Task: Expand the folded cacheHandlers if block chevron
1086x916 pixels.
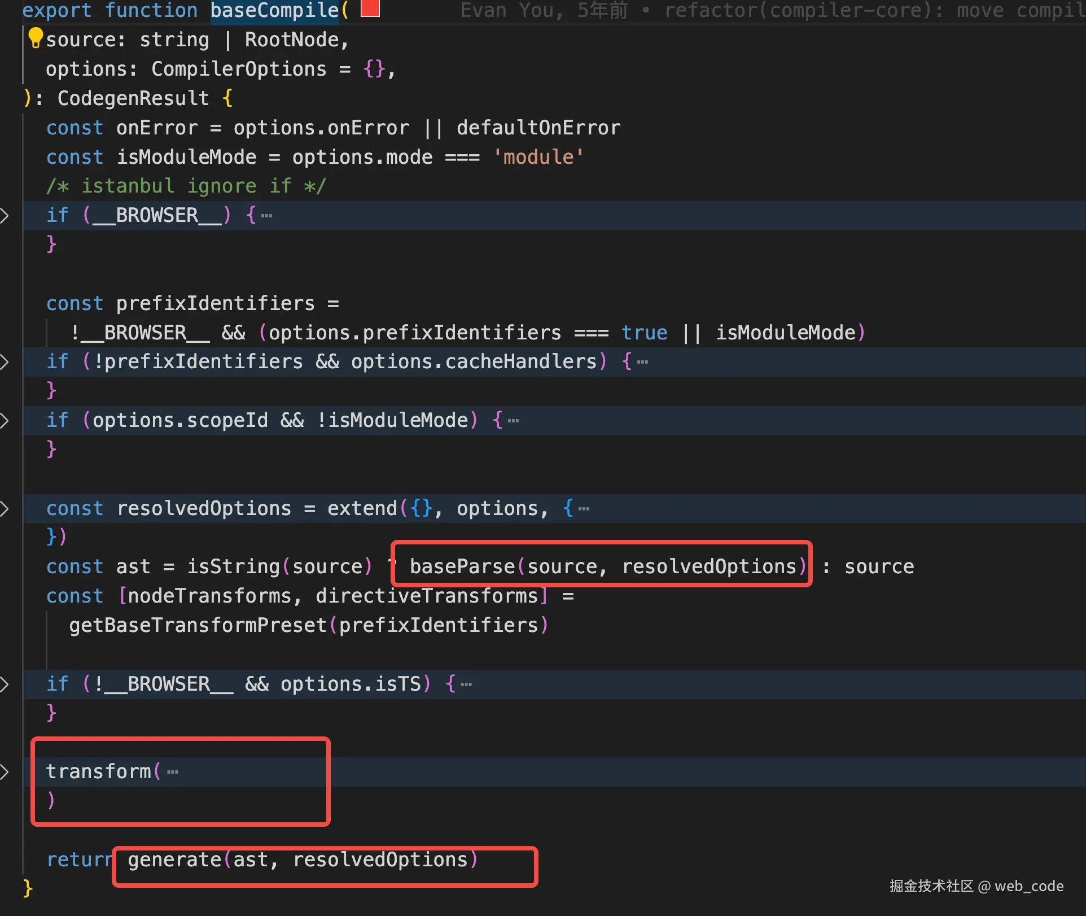Action: [x=5, y=361]
